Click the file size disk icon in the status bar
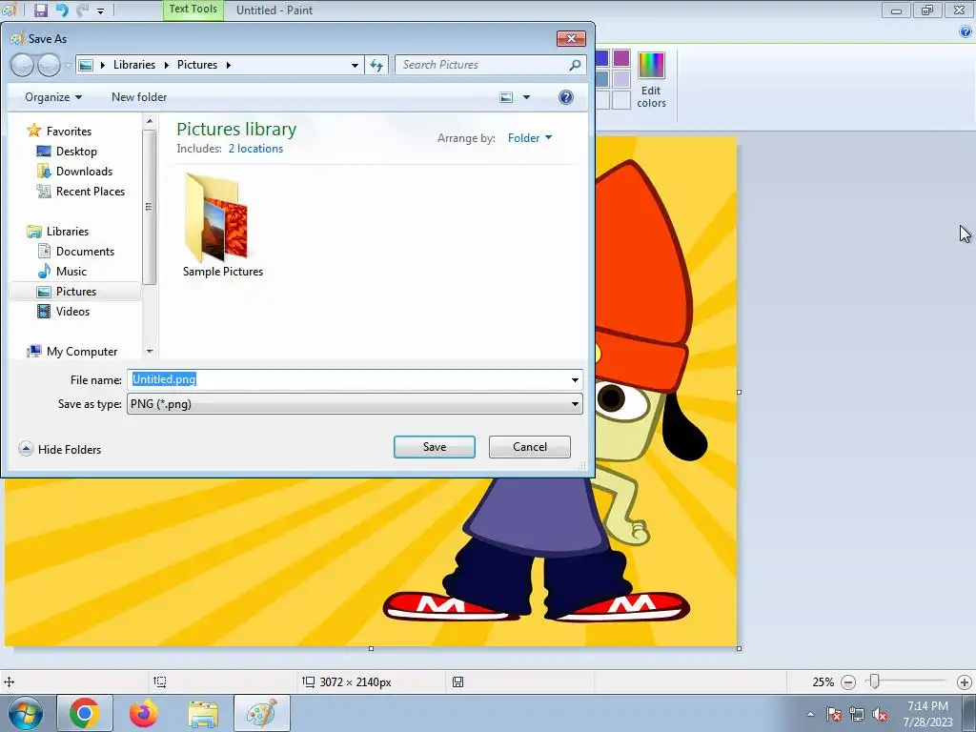Screen dimensions: 976x732 (457, 682)
